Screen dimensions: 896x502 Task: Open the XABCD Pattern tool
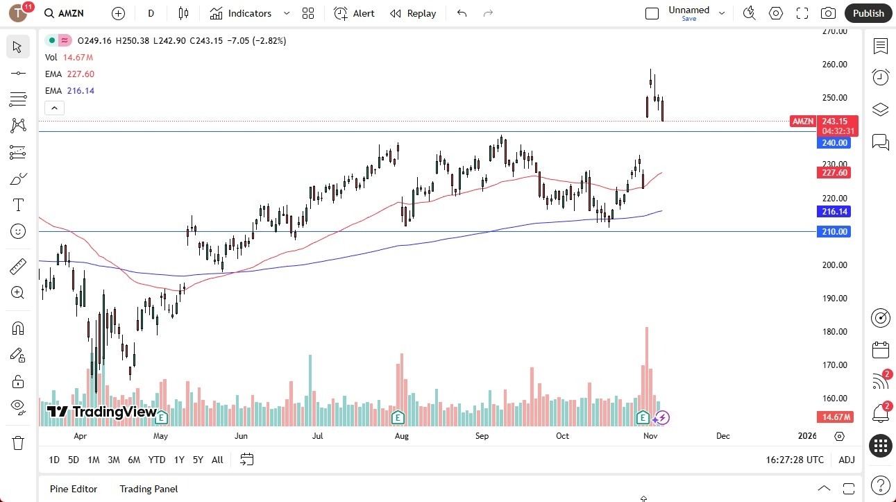pyautogui.click(x=18, y=126)
